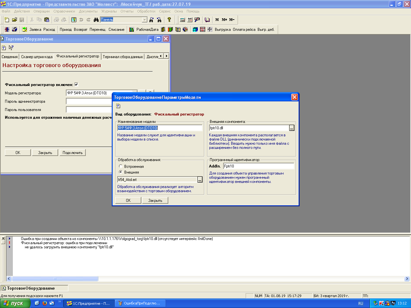Click the Оплата рейса toolbar button
This screenshot has width=411, height=308.
tap(244, 30)
